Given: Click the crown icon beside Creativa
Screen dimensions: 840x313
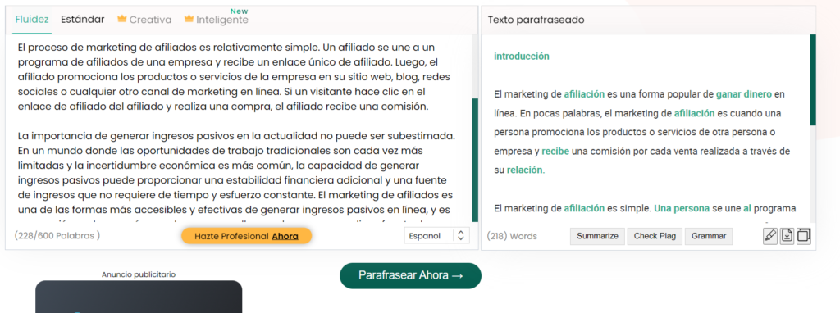Looking at the screenshot, I should coord(121,20).
